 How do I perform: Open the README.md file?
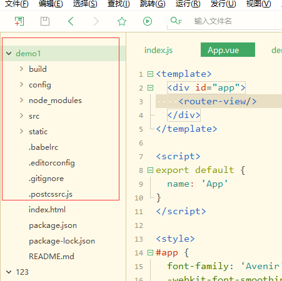point(51,257)
